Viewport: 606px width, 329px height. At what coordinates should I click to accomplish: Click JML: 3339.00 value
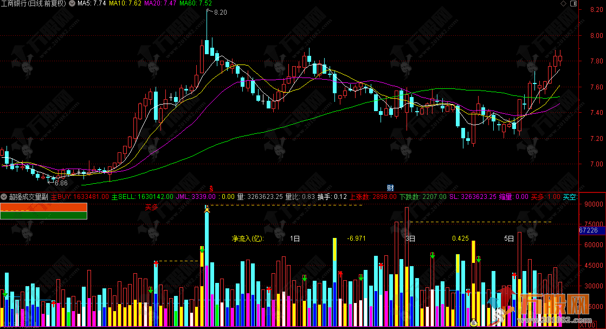(x=196, y=197)
